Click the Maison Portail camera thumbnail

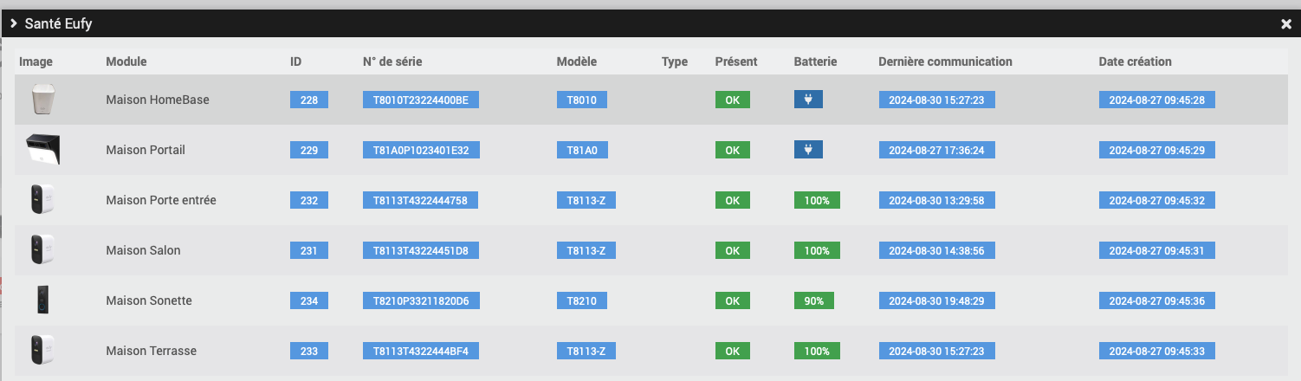[42, 150]
